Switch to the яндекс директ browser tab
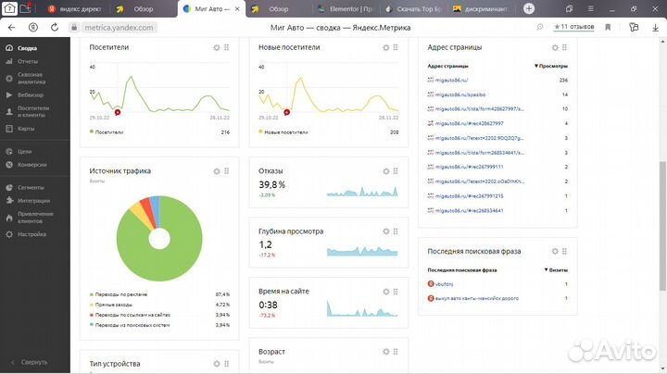 pyautogui.click(x=74, y=9)
